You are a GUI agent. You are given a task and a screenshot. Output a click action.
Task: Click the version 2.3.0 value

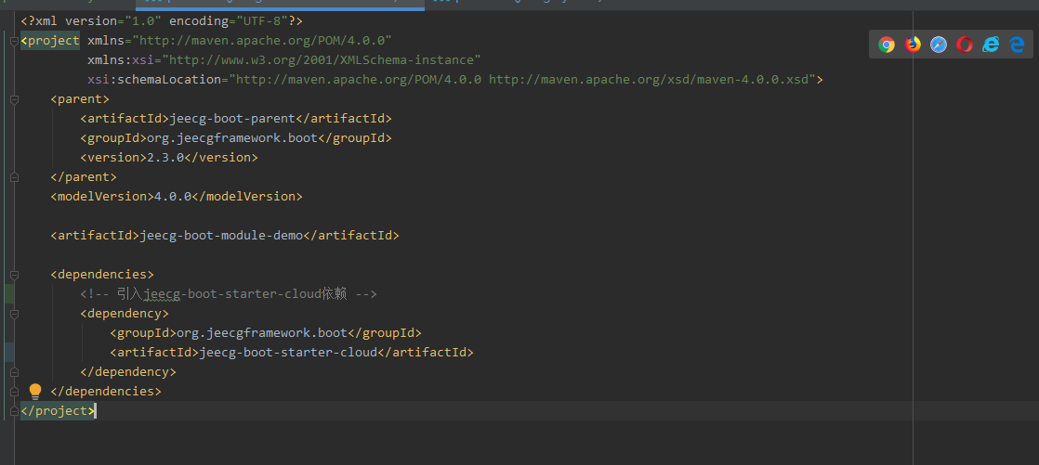[x=165, y=158]
